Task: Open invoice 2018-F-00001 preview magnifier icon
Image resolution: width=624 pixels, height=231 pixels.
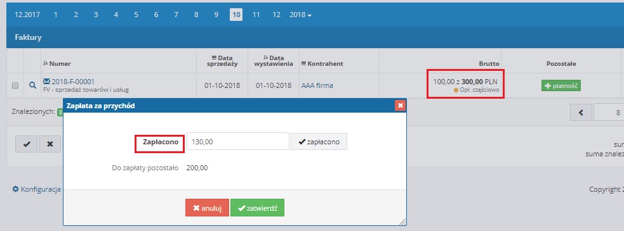Action: tap(32, 85)
